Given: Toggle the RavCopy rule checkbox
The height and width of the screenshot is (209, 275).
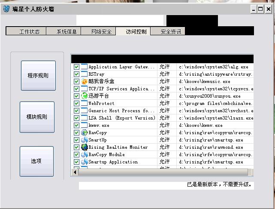Looking at the screenshot, I should click(76, 133).
